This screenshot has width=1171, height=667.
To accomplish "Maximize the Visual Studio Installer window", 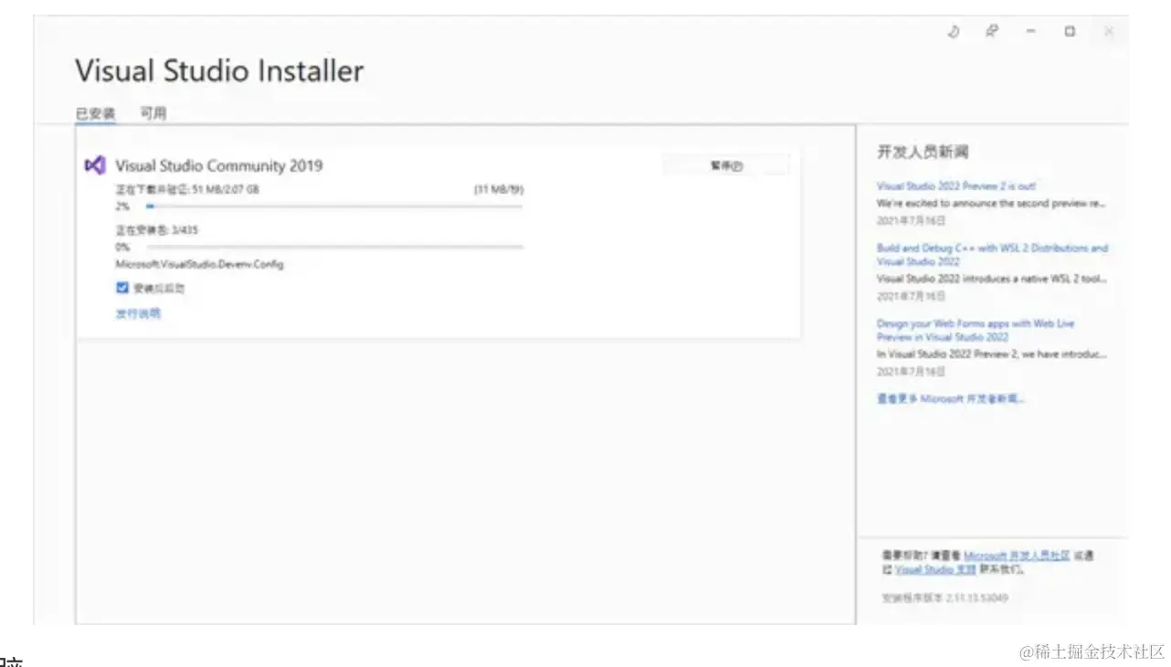I will (1070, 31).
